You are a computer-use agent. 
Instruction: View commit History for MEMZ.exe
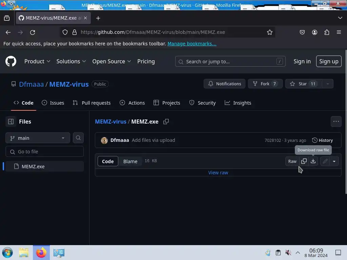323,140
